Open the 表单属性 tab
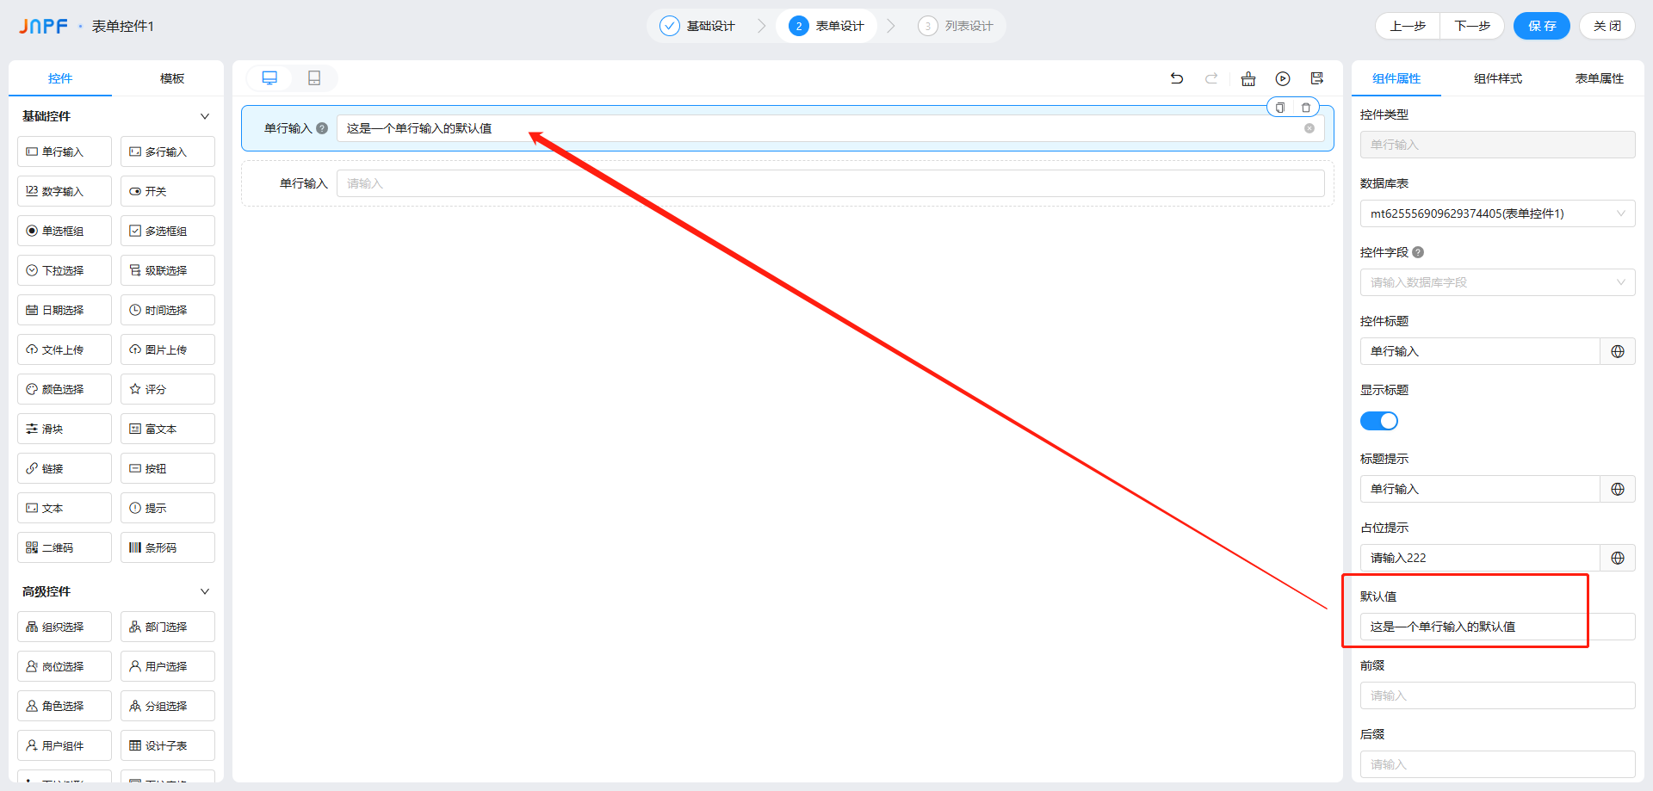This screenshot has height=791, width=1653. point(1600,78)
